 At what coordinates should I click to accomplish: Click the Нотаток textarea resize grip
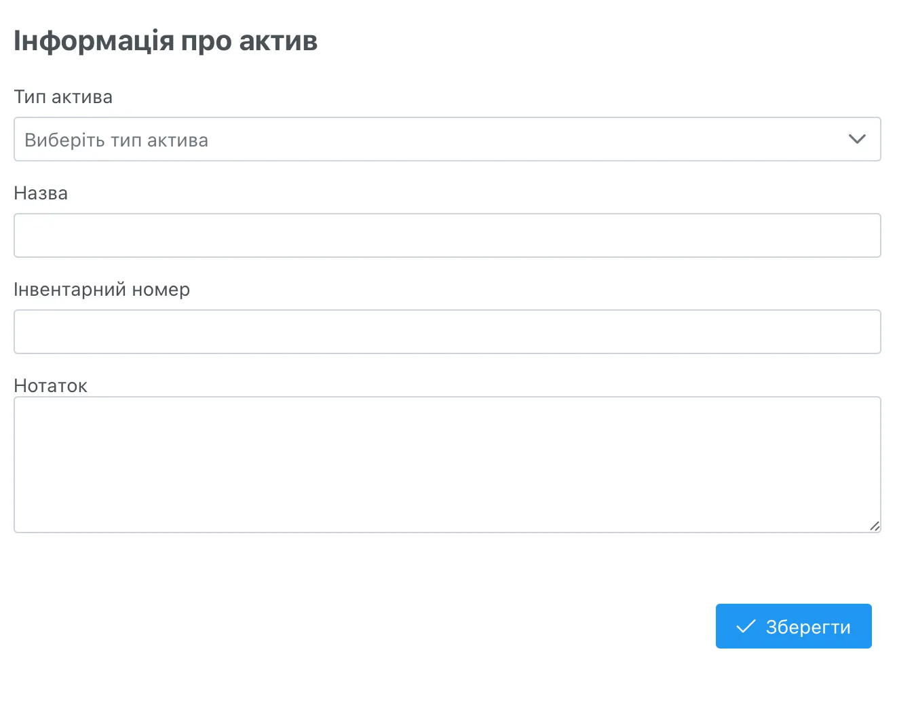click(875, 526)
